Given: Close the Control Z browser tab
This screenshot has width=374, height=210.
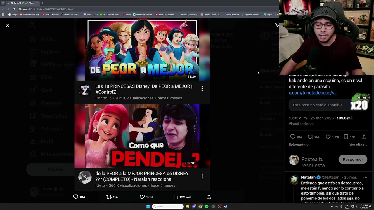Looking at the screenshot, I should pos(37,3).
